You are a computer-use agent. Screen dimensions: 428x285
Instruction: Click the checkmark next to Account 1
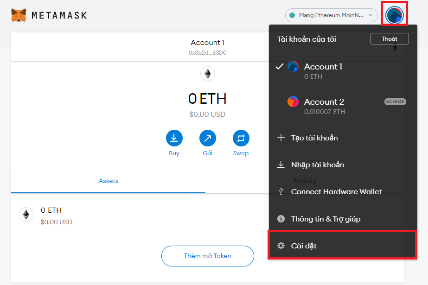[x=280, y=67]
